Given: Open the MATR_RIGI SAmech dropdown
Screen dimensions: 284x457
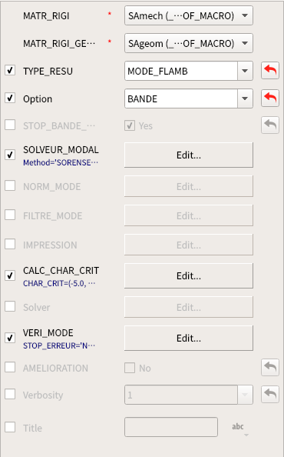Looking at the screenshot, I should pyautogui.click(x=189, y=15).
